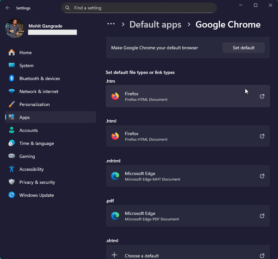Open Personalization via its brush icon
Viewport: 278px width, 259px height.
click(x=11, y=104)
